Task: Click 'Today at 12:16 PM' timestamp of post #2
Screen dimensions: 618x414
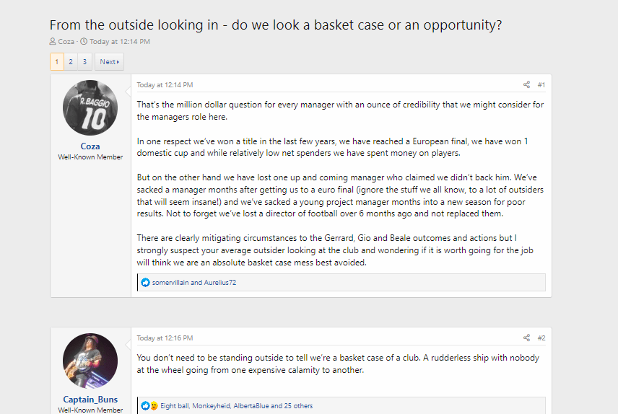Action: click(x=165, y=338)
